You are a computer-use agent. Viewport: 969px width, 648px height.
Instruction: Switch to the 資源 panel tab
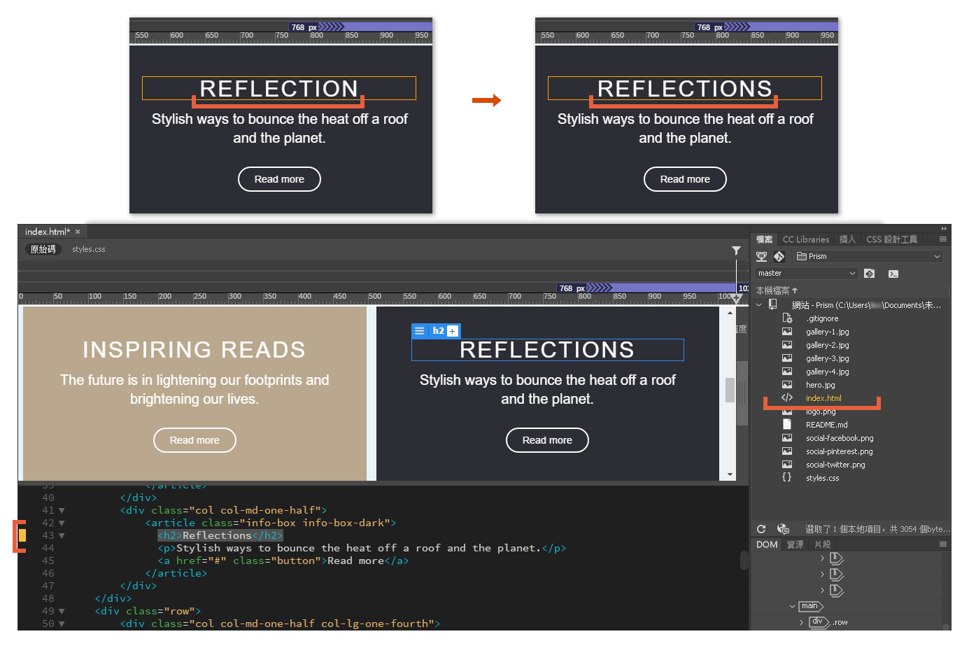click(795, 544)
